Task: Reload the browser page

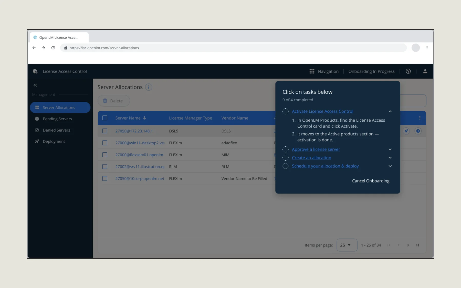Action: coord(53,48)
